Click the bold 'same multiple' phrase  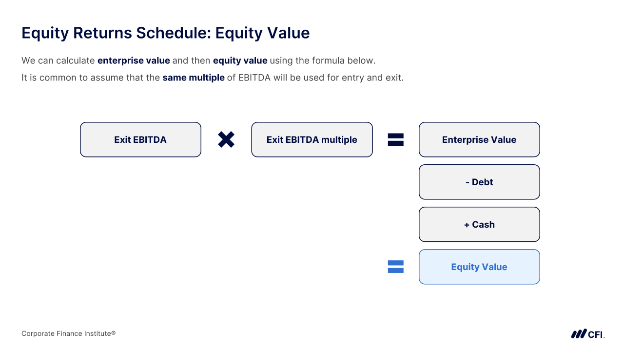[x=194, y=78]
